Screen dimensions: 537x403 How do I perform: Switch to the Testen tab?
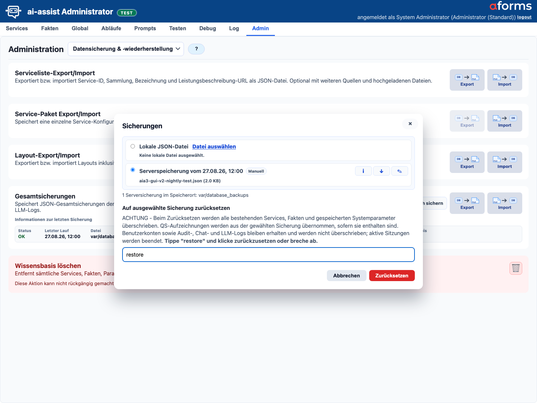178,29
